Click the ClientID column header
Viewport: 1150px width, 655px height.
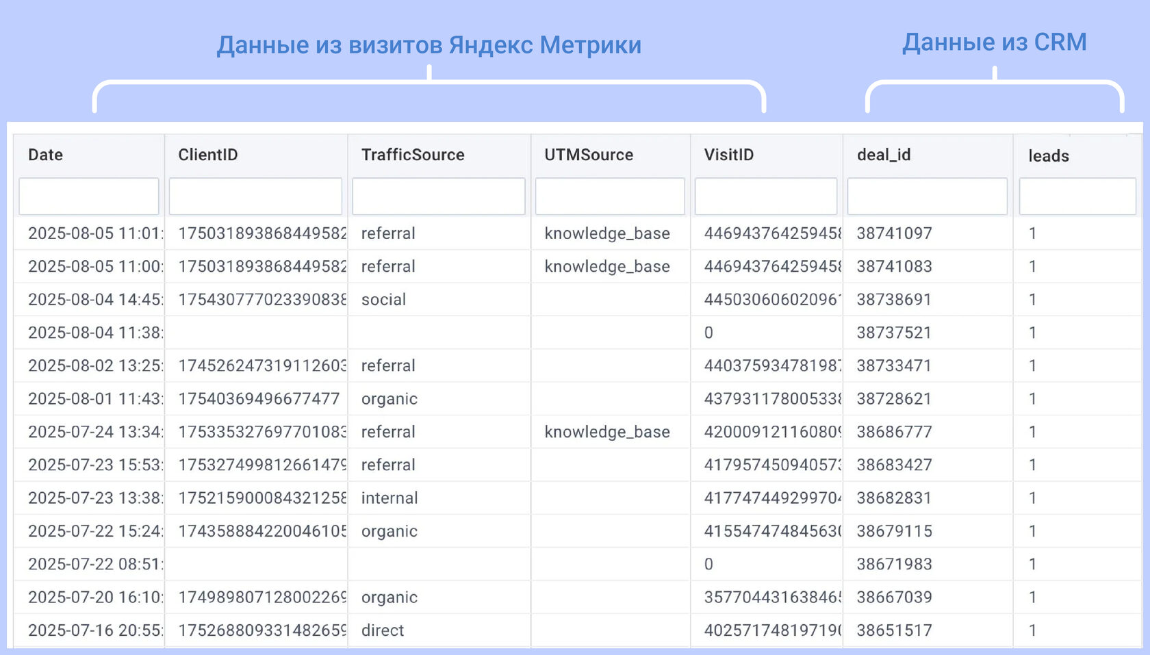click(x=208, y=155)
